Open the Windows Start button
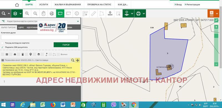Image resolution: width=222 pixels, height=108 pixels. (4, 105)
